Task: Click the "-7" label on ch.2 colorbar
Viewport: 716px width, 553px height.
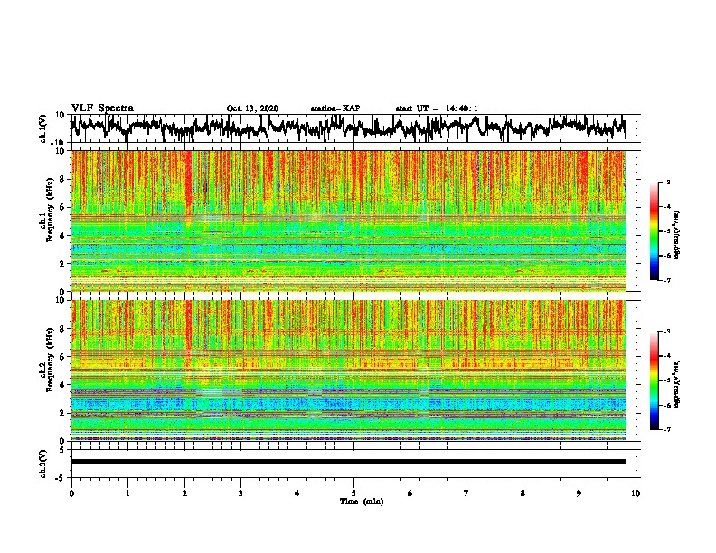Action: click(667, 429)
